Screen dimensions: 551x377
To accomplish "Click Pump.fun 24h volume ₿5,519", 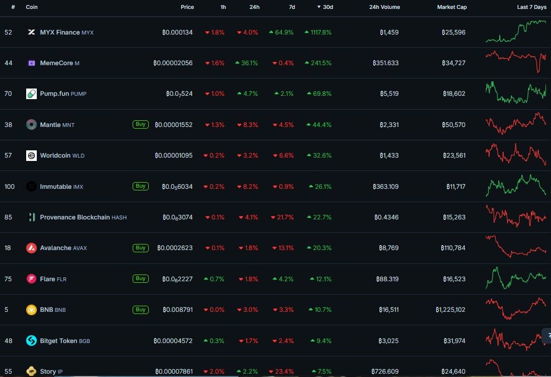I will pos(389,94).
